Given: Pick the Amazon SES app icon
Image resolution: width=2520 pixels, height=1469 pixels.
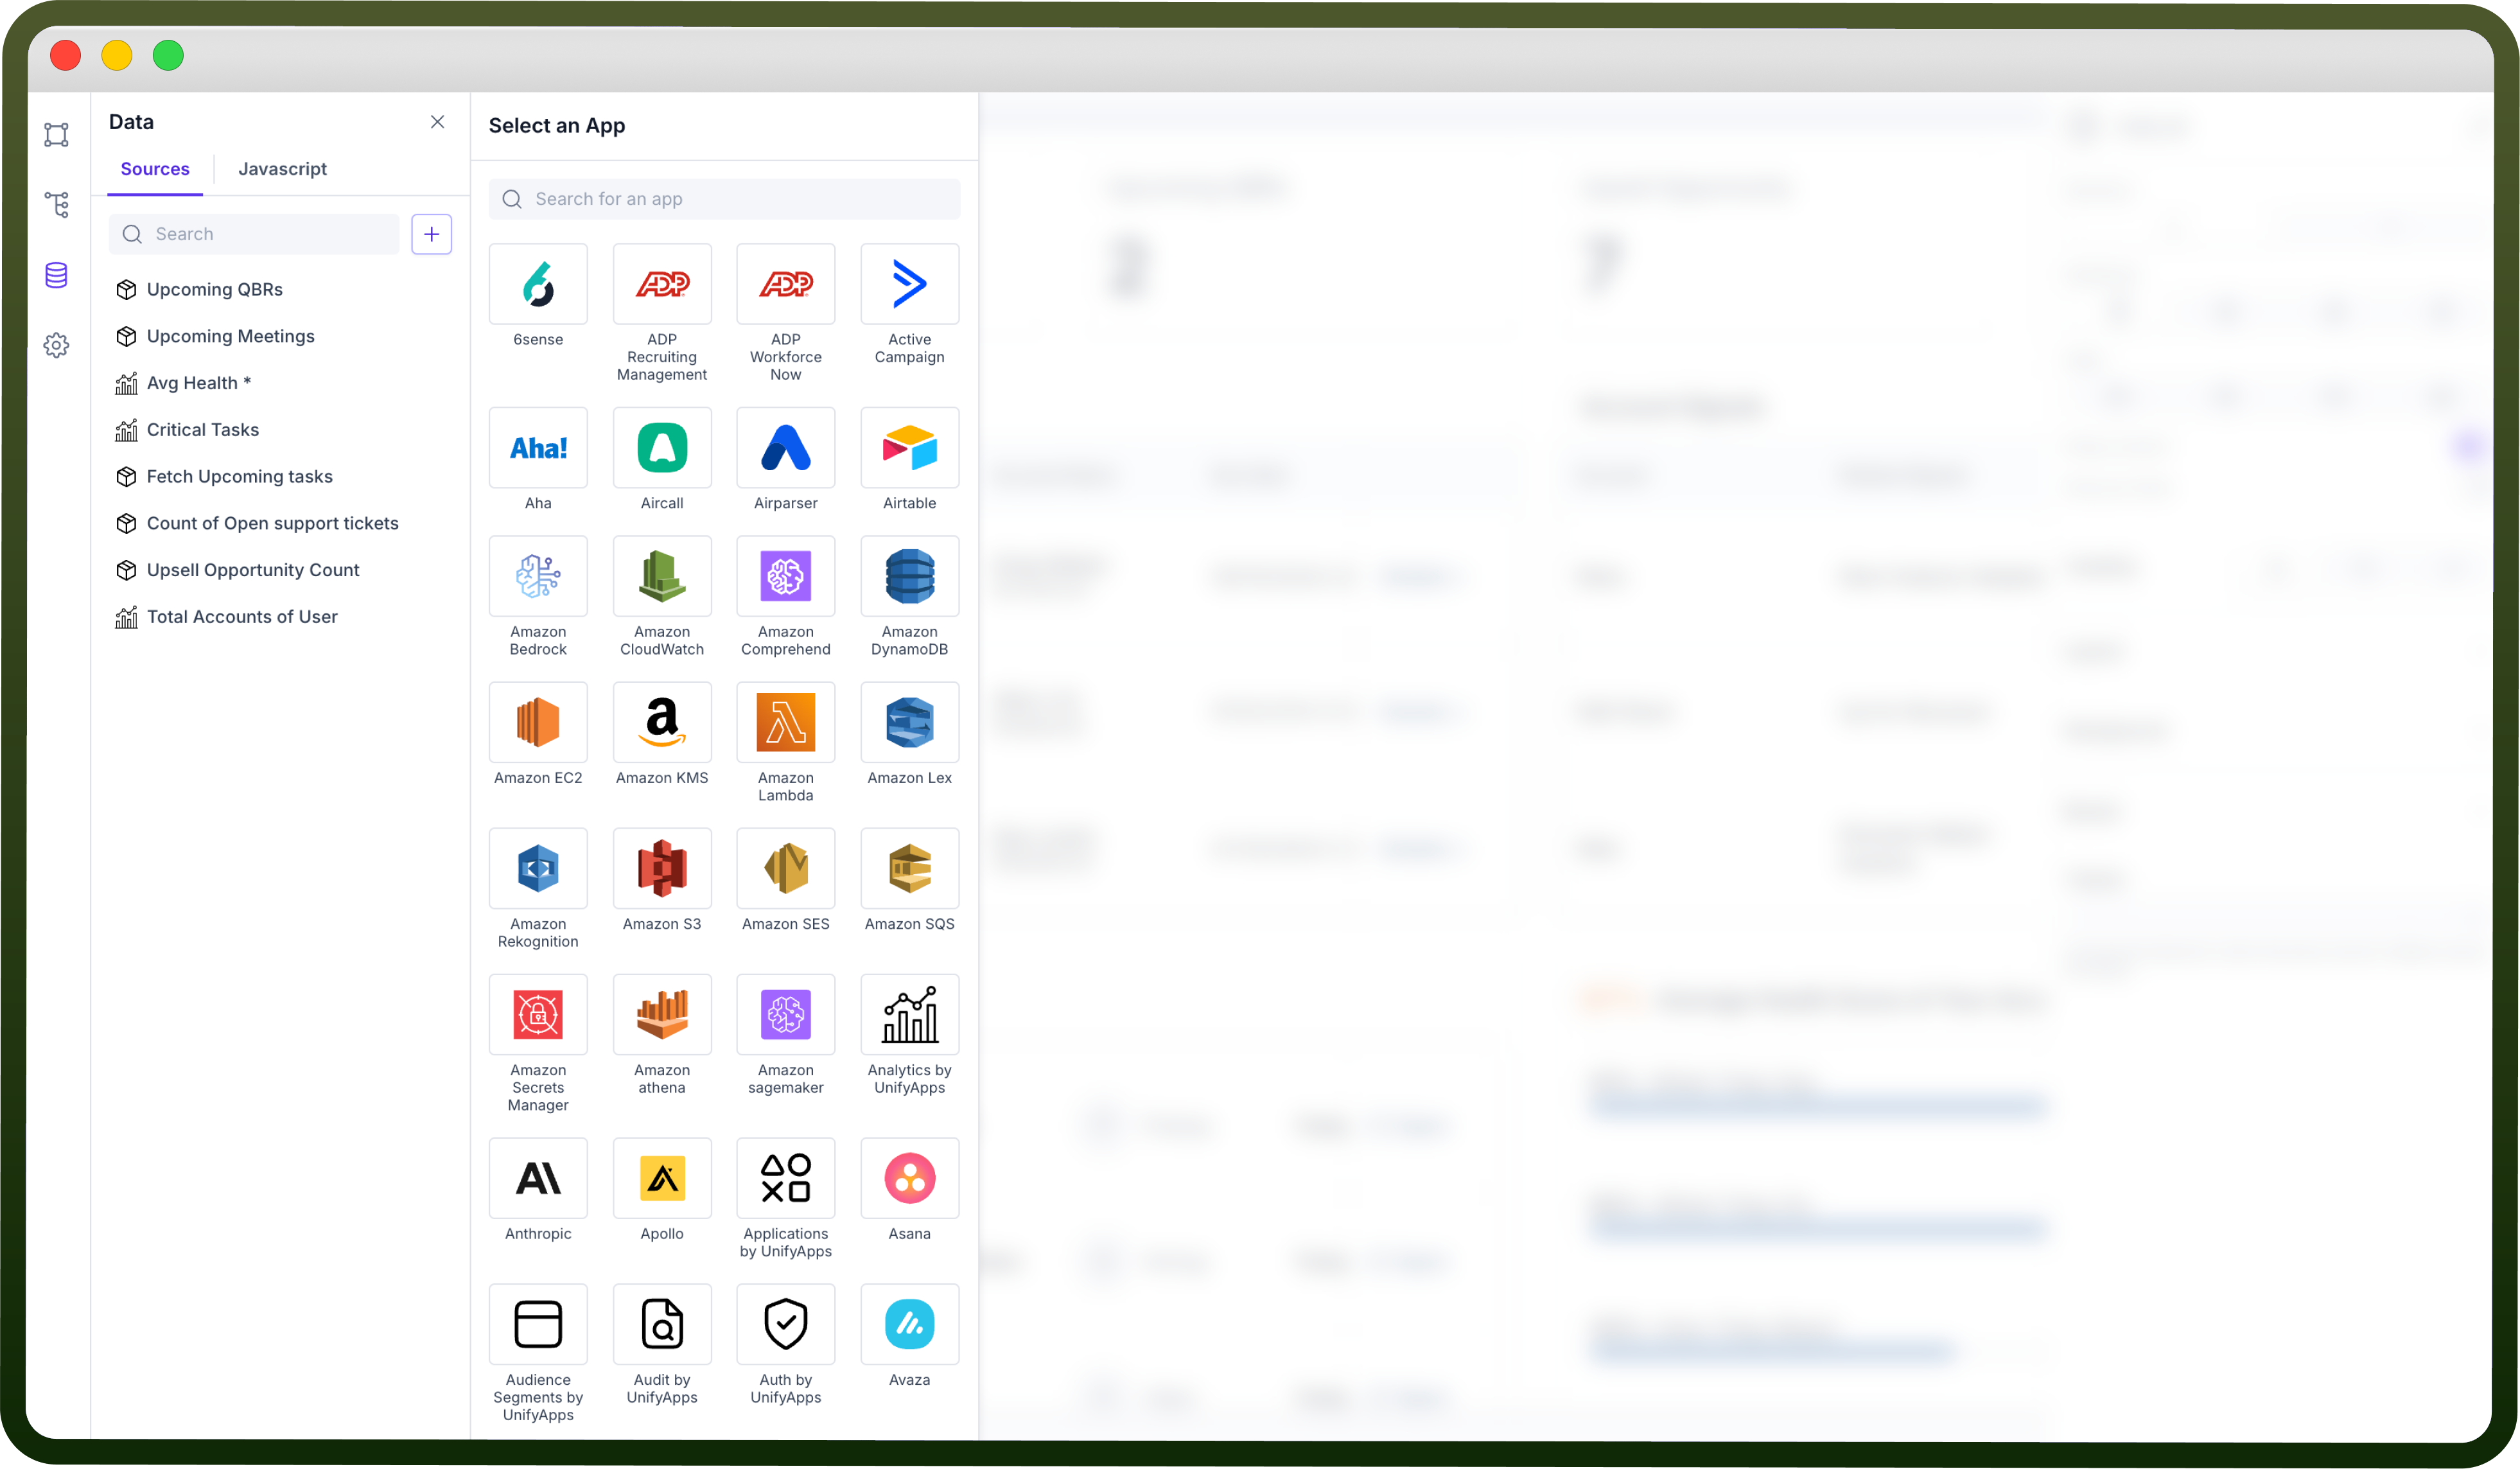Looking at the screenshot, I should (786, 868).
